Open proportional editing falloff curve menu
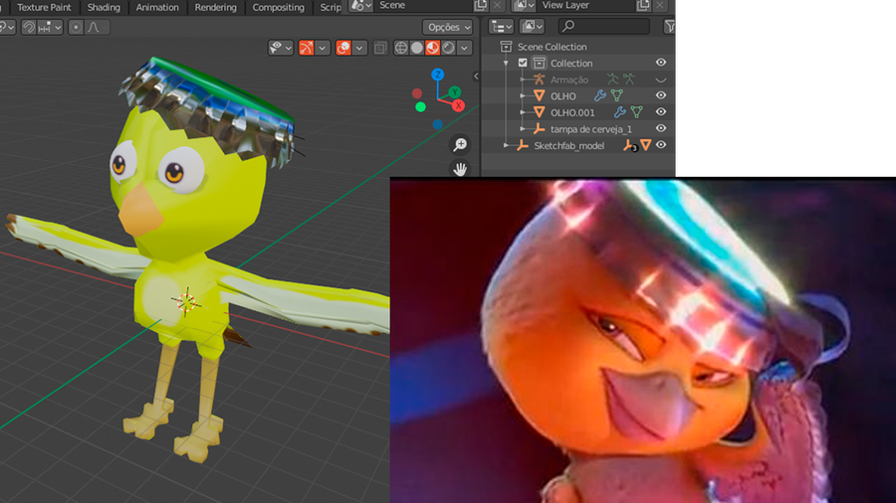The image size is (896, 503). 96,27
